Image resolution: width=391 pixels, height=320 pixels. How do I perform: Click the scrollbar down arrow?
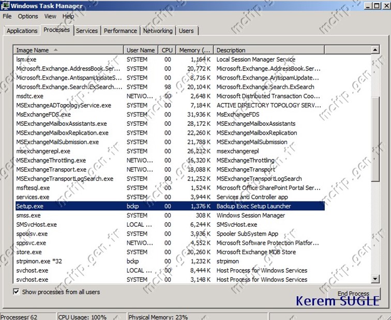(375, 279)
